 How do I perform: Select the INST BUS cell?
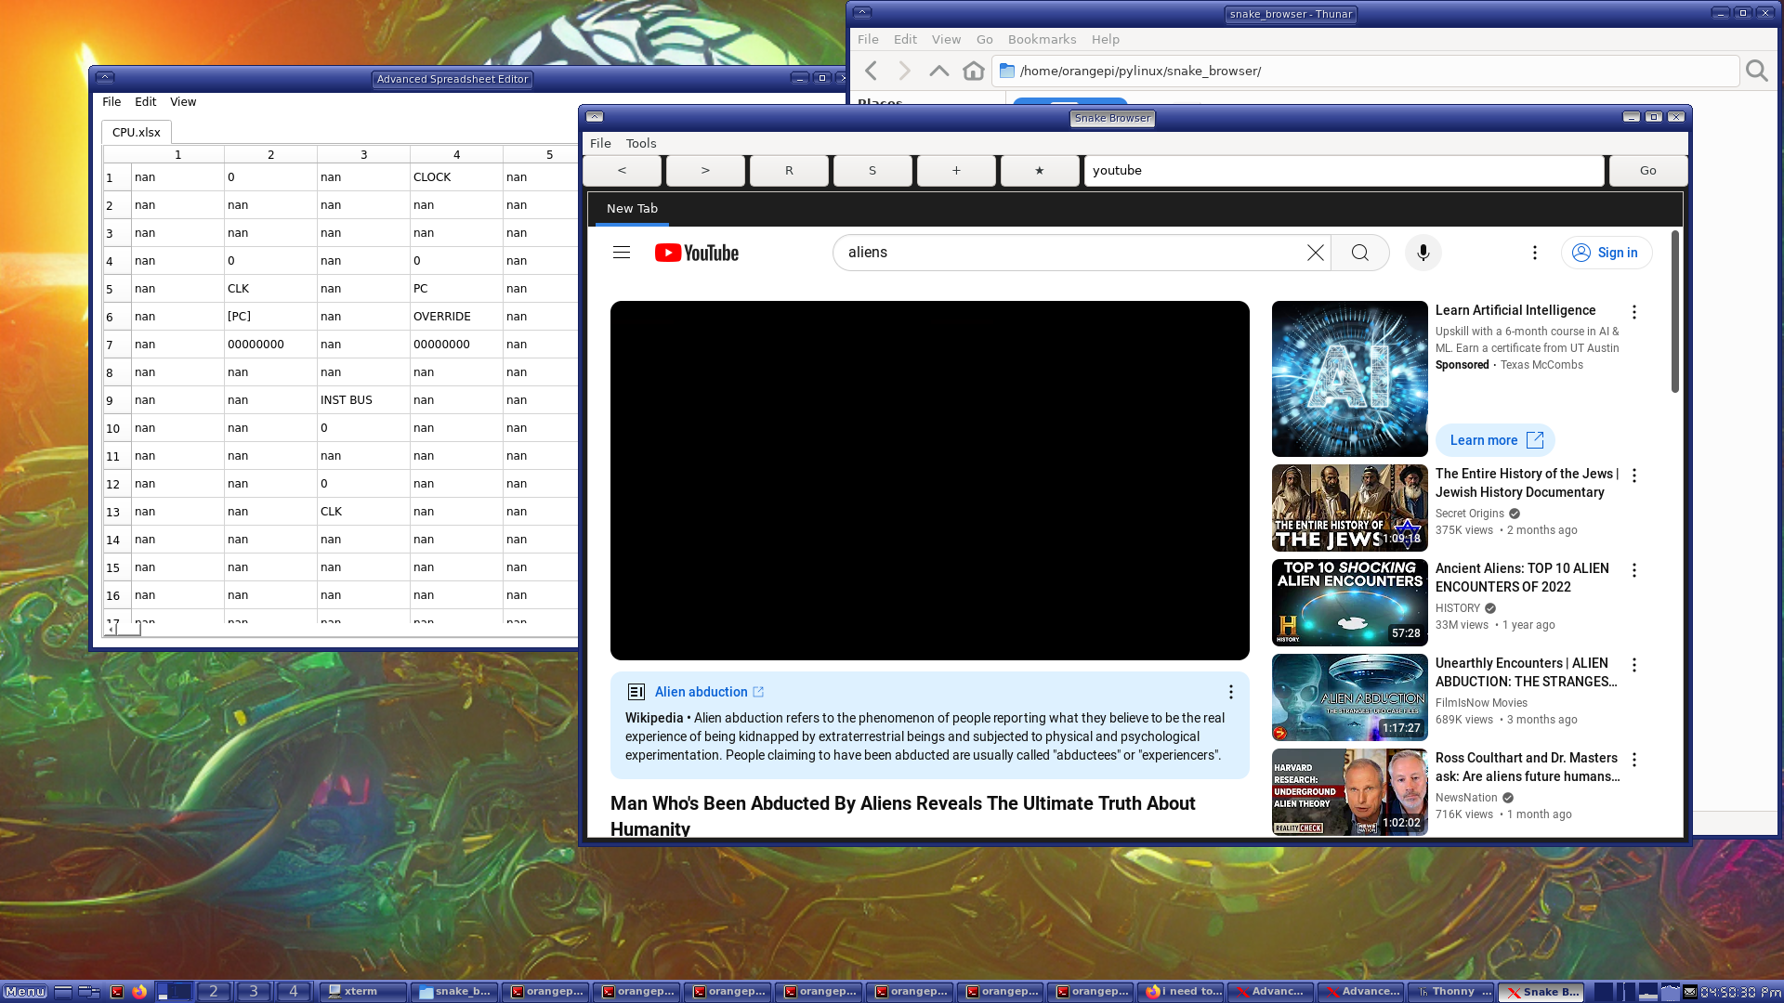click(363, 400)
